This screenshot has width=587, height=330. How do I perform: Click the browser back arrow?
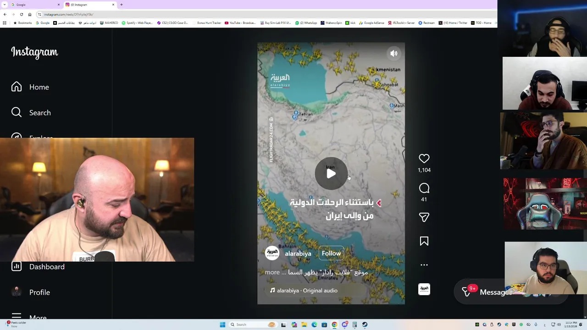[6, 15]
